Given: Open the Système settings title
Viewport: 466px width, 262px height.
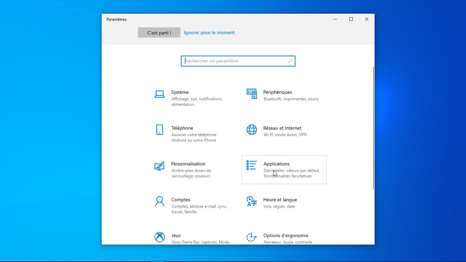Looking at the screenshot, I should [x=180, y=92].
